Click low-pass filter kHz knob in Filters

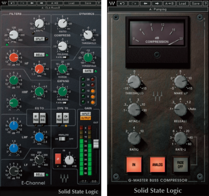(39, 23)
